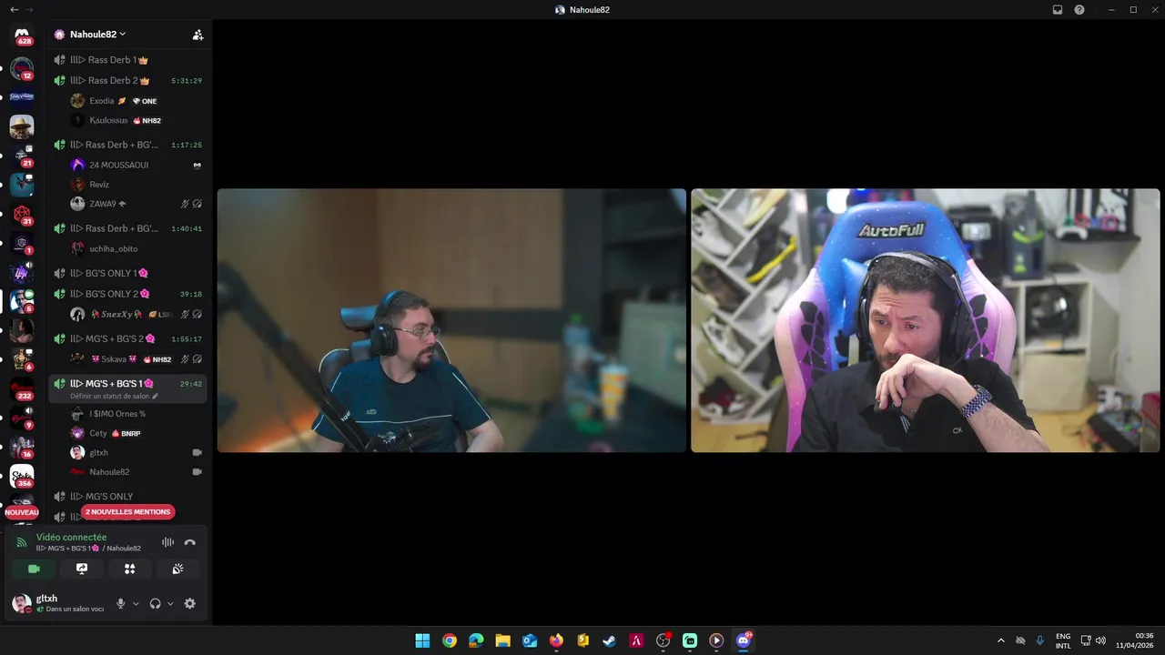This screenshot has height=655, width=1165.
Task: Open the server with 21 notifications
Action: (x=22, y=156)
